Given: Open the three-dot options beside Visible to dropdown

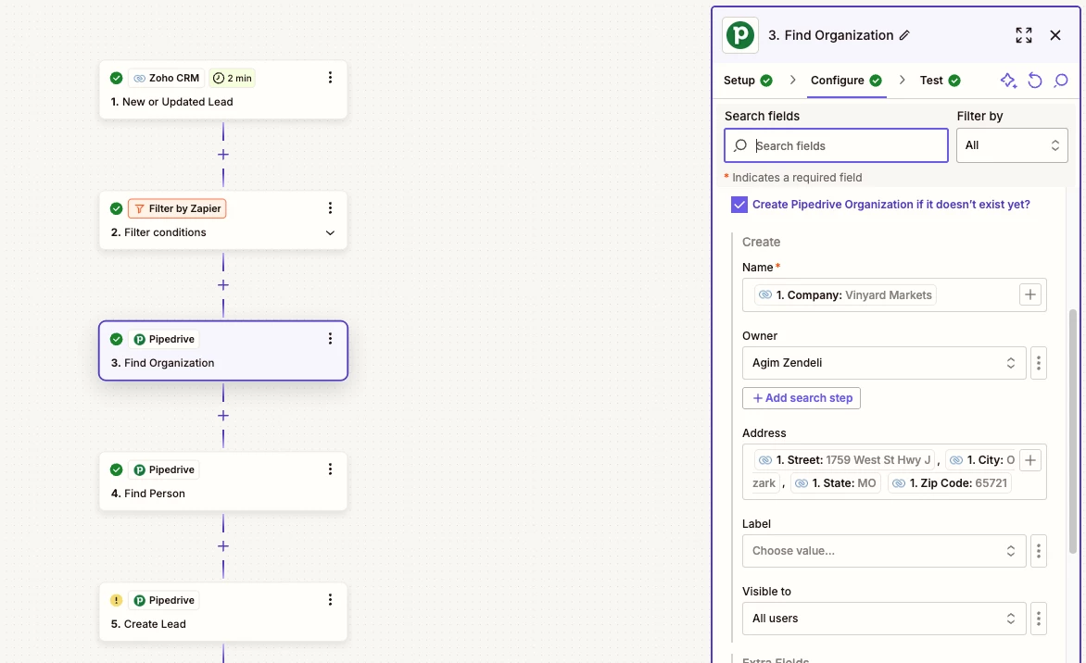Looking at the screenshot, I should click(1038, 619).
